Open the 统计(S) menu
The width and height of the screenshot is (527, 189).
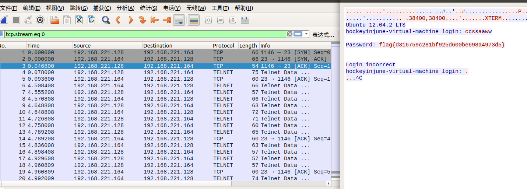149,8
